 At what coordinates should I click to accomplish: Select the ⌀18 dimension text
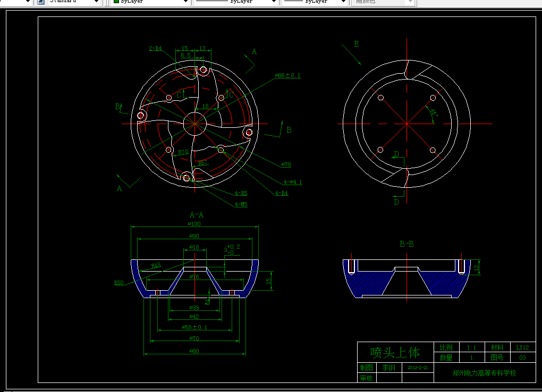pos(194,247)
